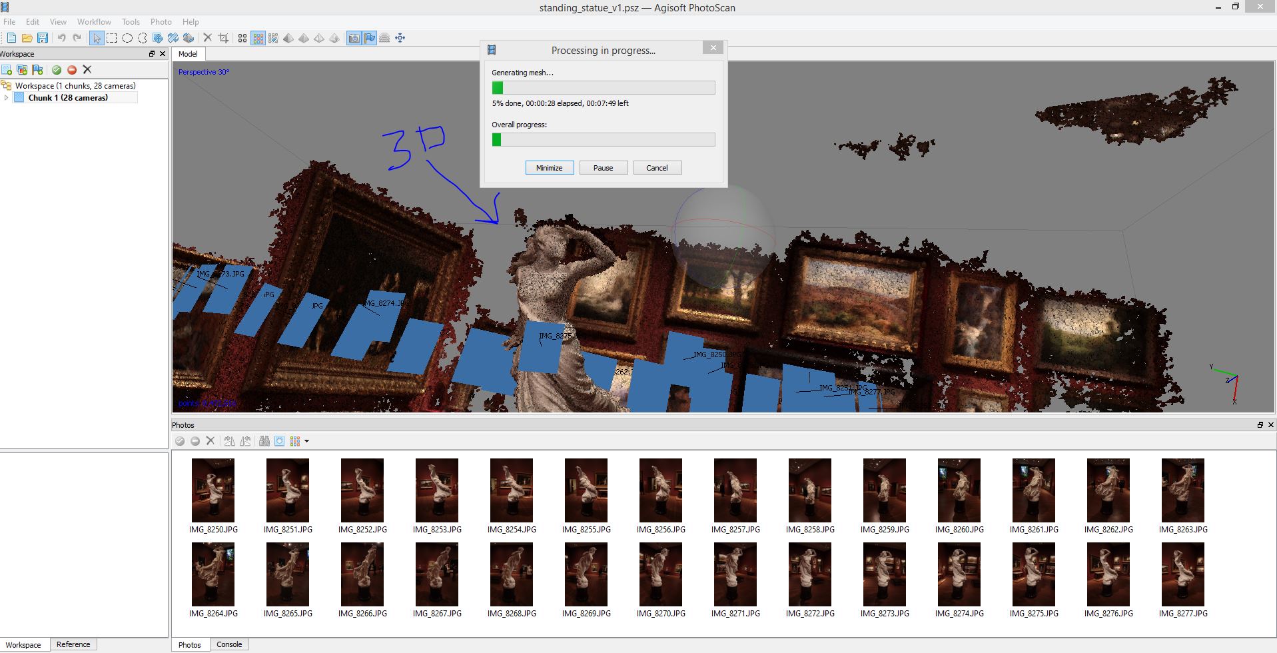Open the Photos pane view-mode dropdown arrow

coord(306,441)
